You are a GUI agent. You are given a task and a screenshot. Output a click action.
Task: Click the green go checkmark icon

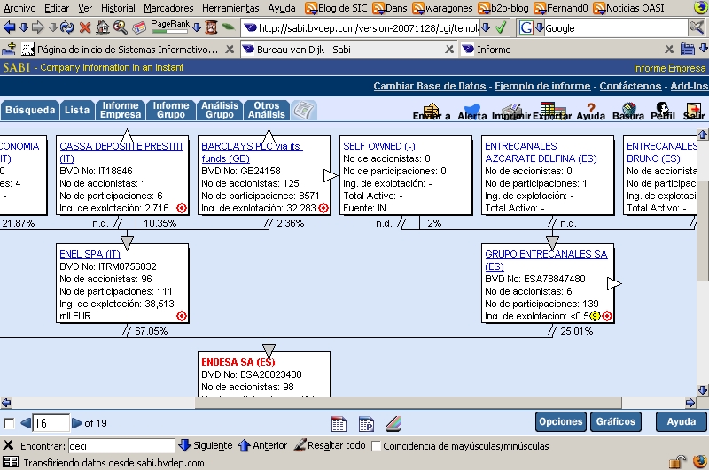pos(501,28)
